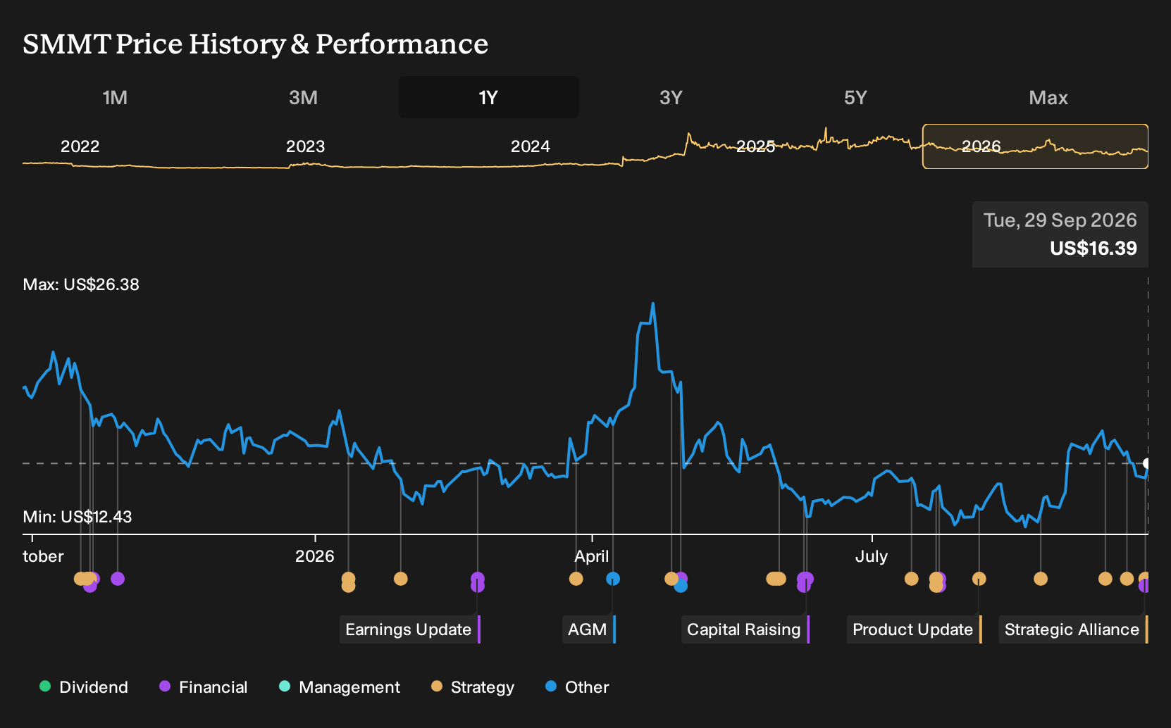Click the white current-price dot on chart
Viewport: 1171px width, 728px height.
[x=1147, y=463]
